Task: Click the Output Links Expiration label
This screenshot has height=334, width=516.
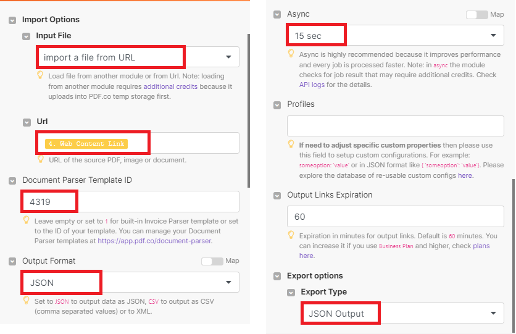Action: click(x=330, y=195)
